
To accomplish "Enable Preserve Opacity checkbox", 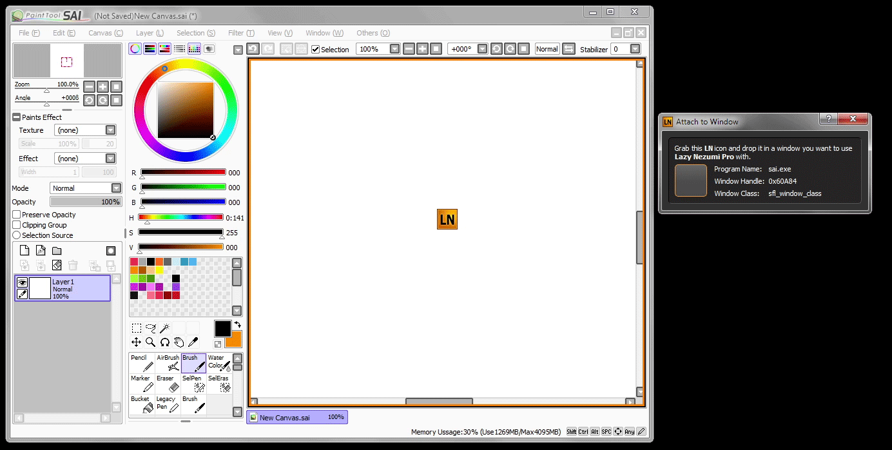I will point(17,215).
